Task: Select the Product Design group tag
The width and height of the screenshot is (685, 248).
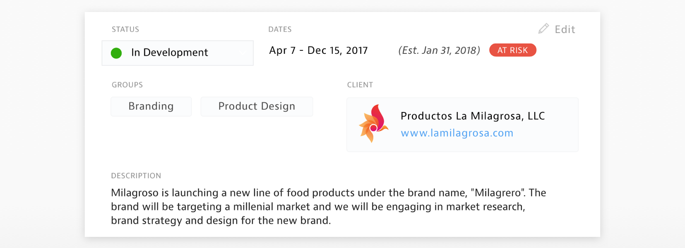Action: 257,106
